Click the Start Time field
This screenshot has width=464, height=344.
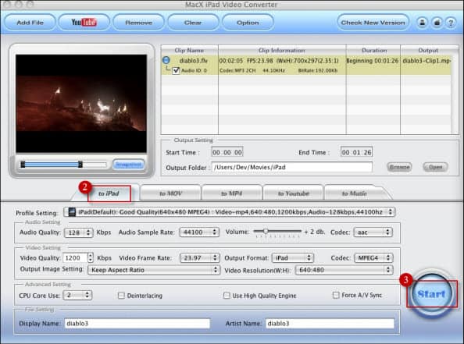227,152
